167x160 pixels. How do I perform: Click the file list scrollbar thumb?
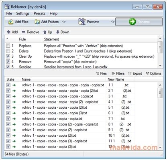[x=160, y=93]
